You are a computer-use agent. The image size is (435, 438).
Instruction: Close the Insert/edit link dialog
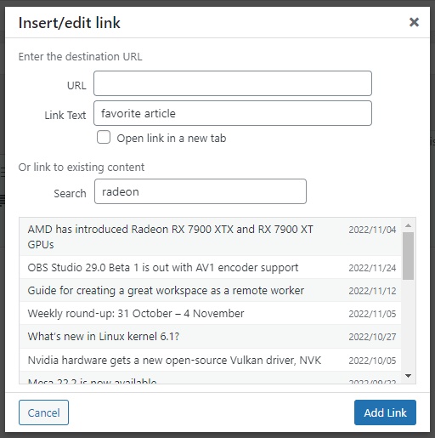click(414, 22)
